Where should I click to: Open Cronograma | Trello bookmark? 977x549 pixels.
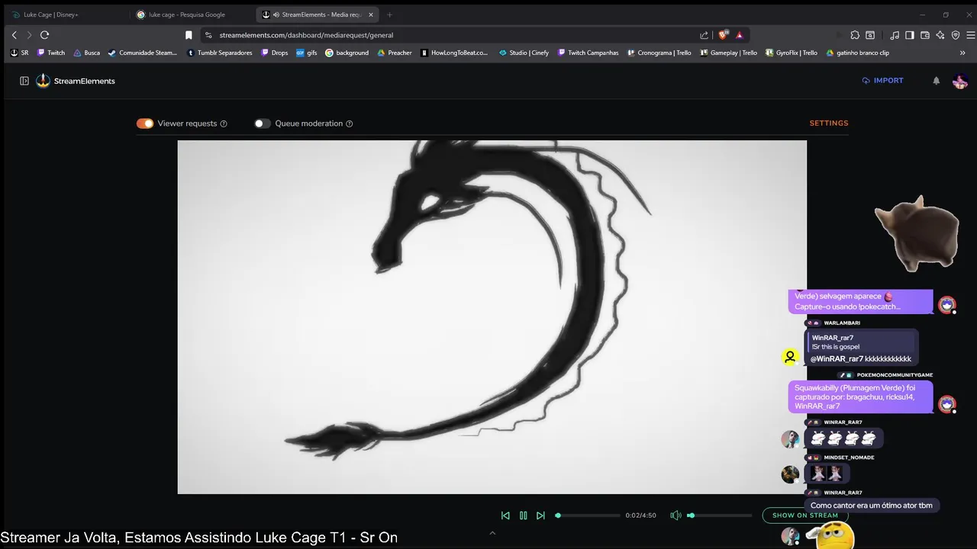tap(659, 53)
